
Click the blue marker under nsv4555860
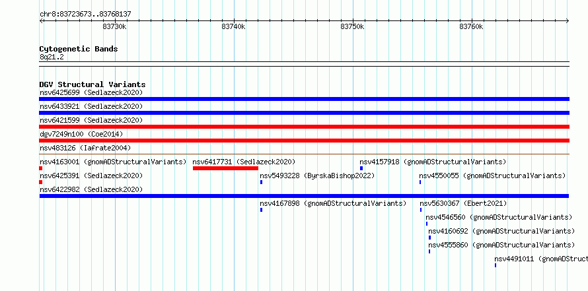429,251
